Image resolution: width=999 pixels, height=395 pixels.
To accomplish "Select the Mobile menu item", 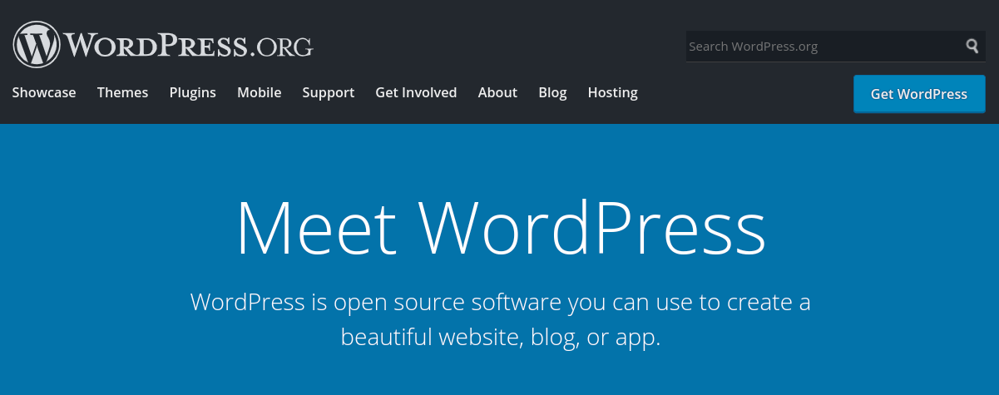I will tap(260, 92).
